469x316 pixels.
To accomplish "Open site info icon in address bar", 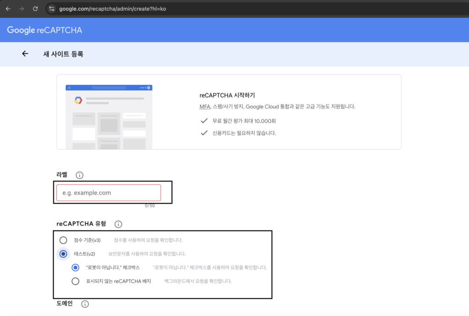I will click(52, 9).
